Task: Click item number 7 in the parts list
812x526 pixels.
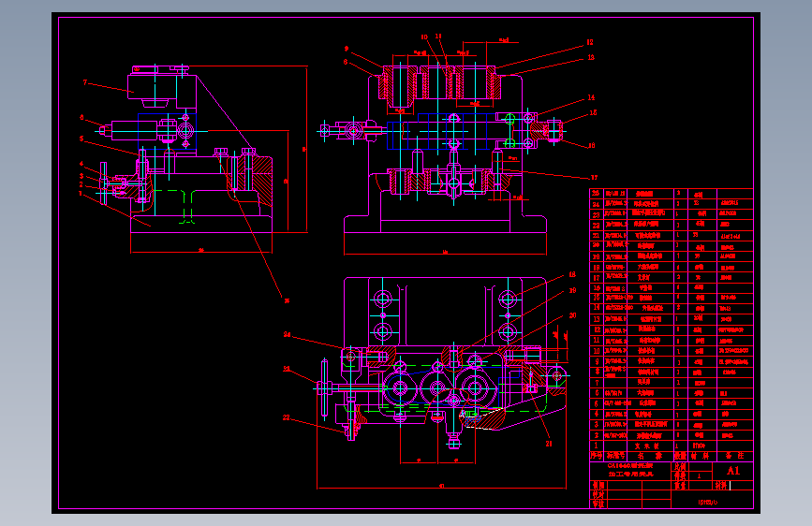Action: (x=596, y=383)
